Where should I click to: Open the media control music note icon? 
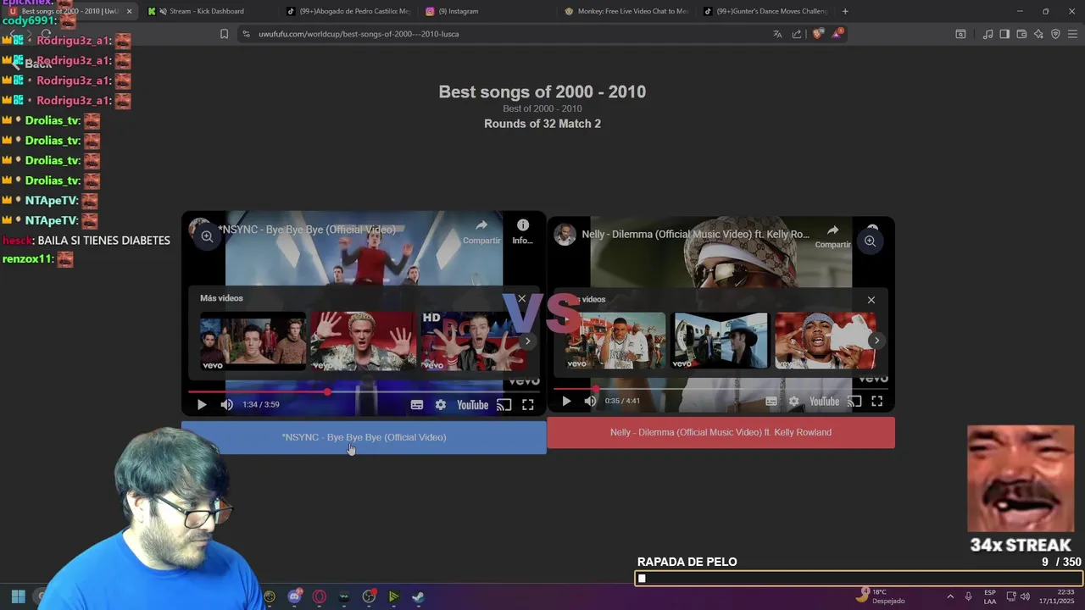coord(988,34)
